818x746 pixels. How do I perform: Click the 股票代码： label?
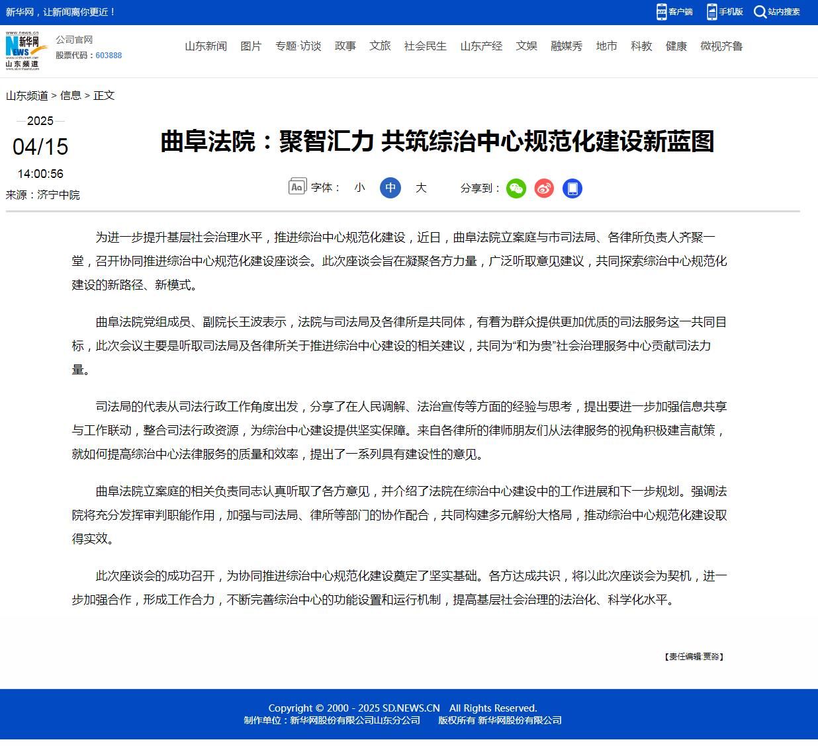click(x=75, y=56)
